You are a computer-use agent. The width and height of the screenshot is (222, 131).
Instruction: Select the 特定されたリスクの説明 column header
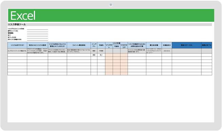(x=38, y=45)
